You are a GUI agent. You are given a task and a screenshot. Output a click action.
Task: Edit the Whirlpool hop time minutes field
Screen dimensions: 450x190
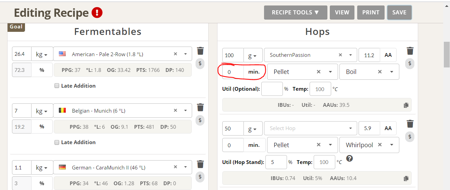(x=233, y=145)
